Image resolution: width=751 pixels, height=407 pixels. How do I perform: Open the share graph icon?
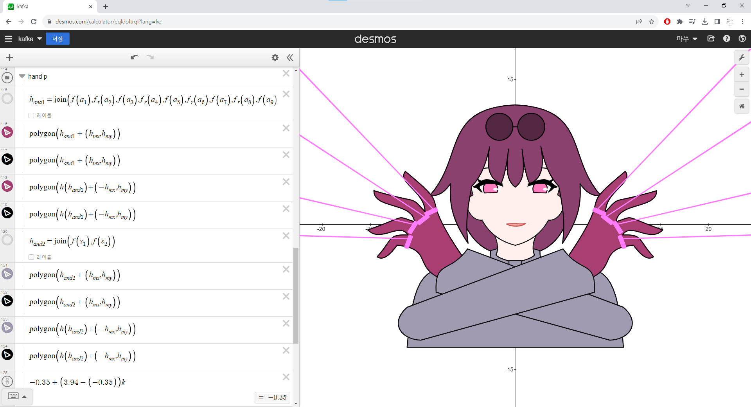tap(711, 39)
